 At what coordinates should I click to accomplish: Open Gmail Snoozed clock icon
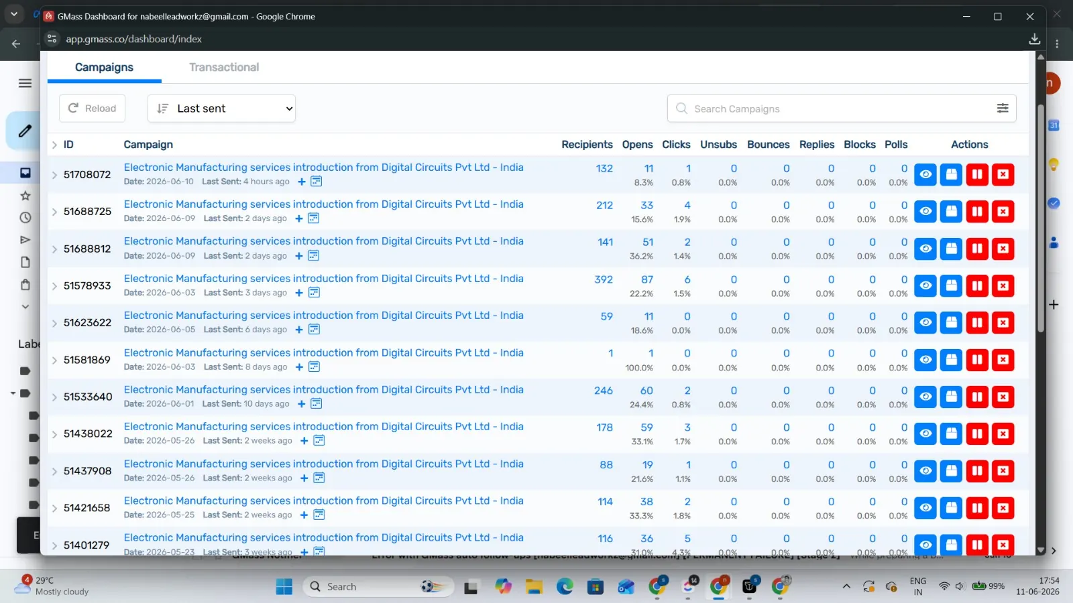pos(25,218)
